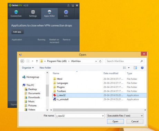Select Pictures in the navigation pane
This screenshot has height=131, width=159.
coord(30,105)
